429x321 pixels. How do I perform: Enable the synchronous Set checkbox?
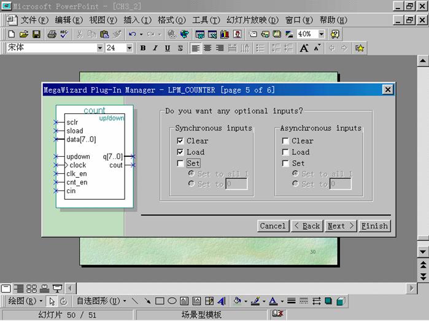pyautogui.click(x=180, y=163)
